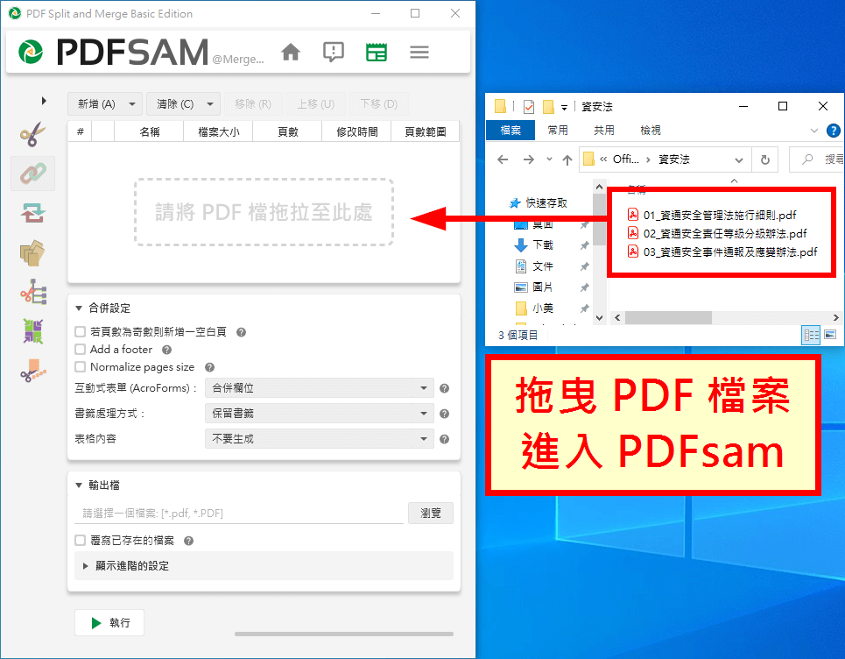Open the 清除 (C) dropdown arrow

pyautogui.click(x=210, y=103)
